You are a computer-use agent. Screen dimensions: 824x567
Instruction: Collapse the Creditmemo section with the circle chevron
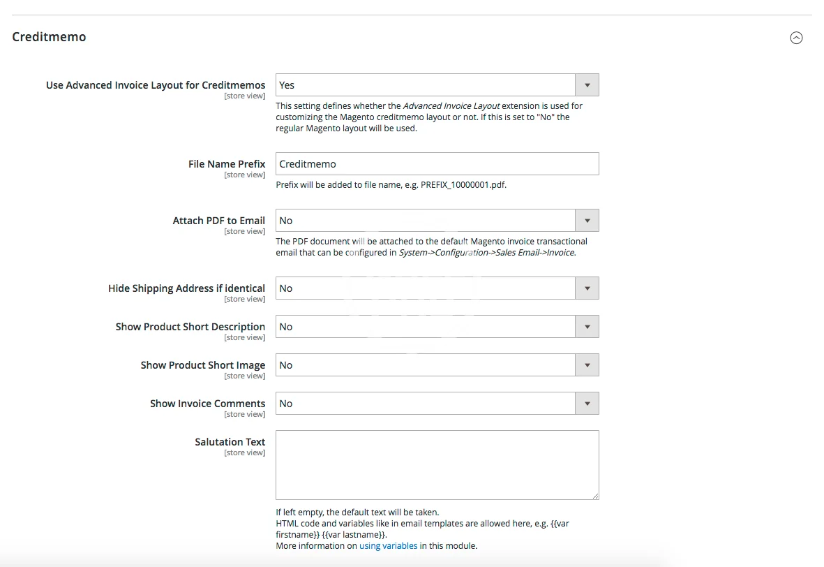796,38
